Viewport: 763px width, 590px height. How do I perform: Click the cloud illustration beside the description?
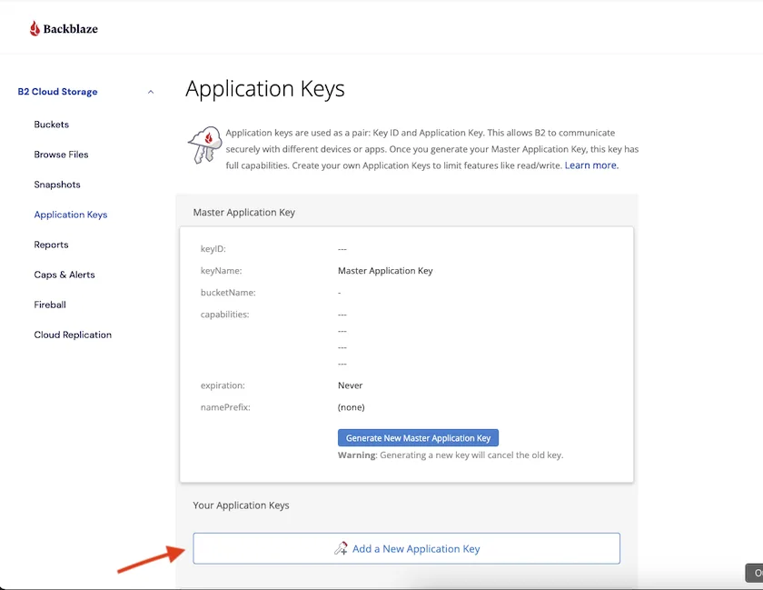pyautogui.click(x=205, y=145)
